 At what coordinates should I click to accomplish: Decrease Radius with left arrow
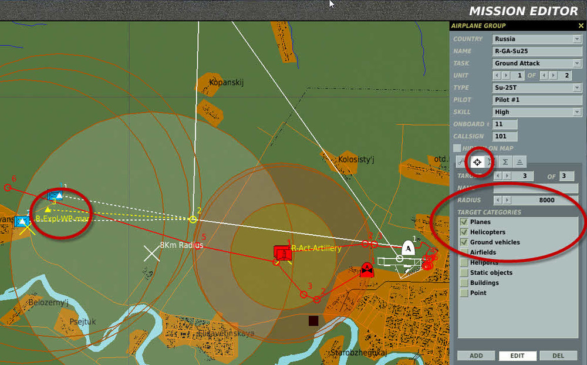(x=498, y=200)
